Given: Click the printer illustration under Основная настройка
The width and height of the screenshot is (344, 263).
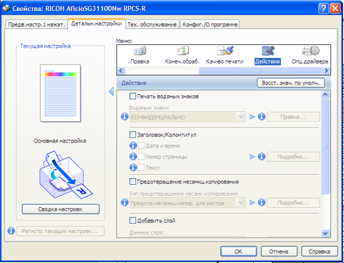Looking at the screenshot, I should (66, 175).
